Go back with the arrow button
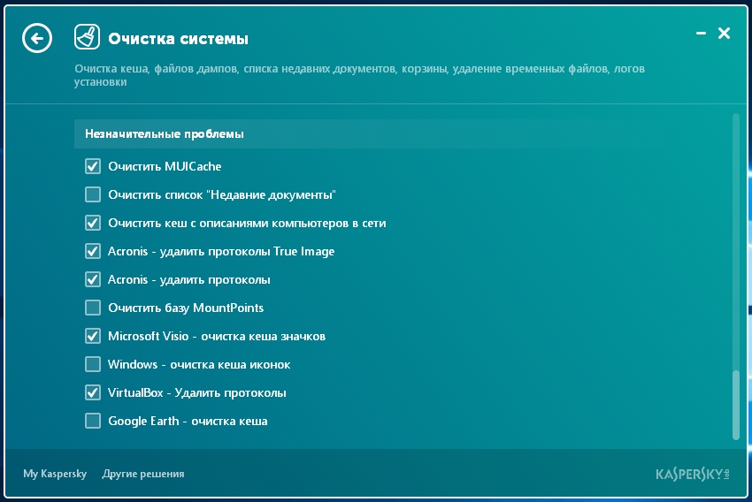The image size is (752, 502). (37, 38)
